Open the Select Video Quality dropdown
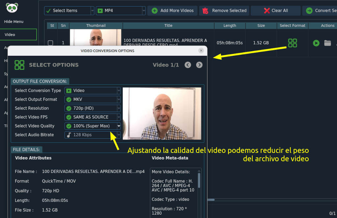This screenshot has width=337, height=218. (92, 126)
